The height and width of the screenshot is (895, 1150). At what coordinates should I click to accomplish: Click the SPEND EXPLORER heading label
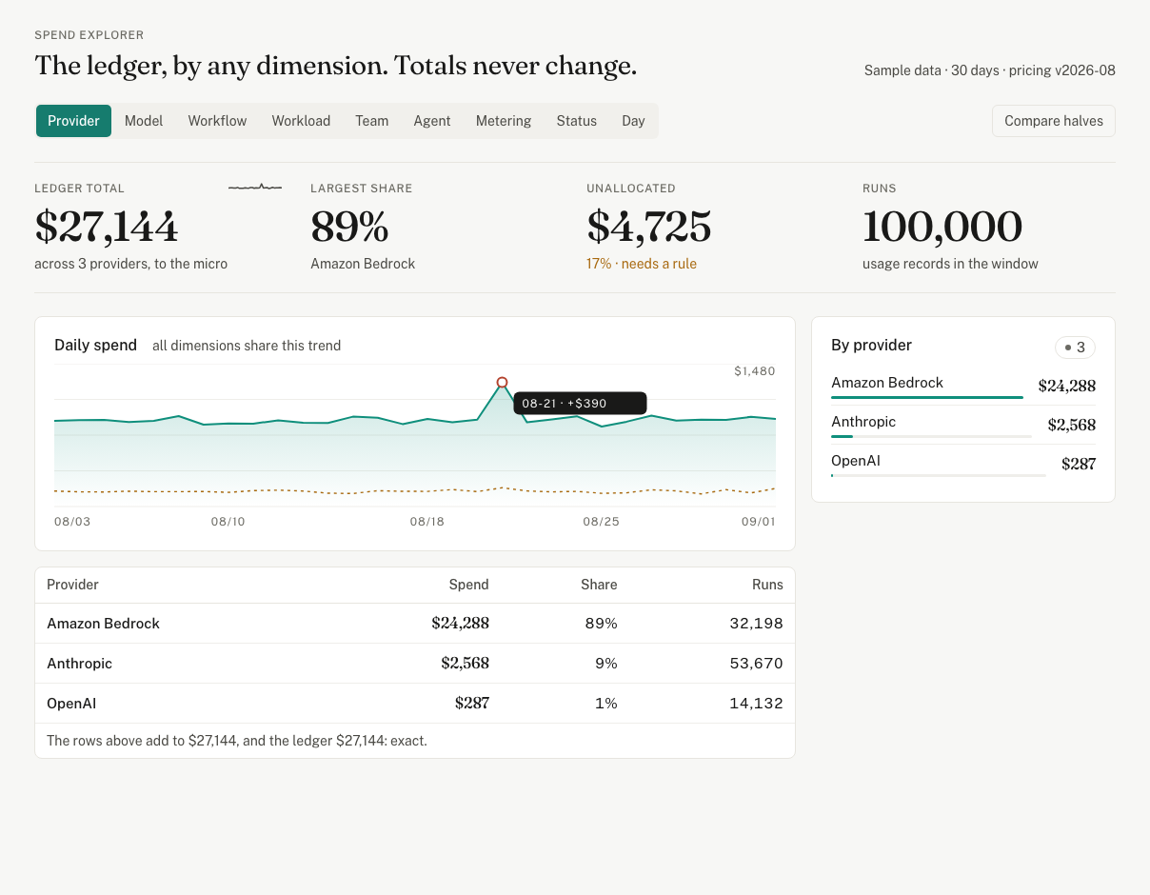pyautogui.click(x=89, y=35)
